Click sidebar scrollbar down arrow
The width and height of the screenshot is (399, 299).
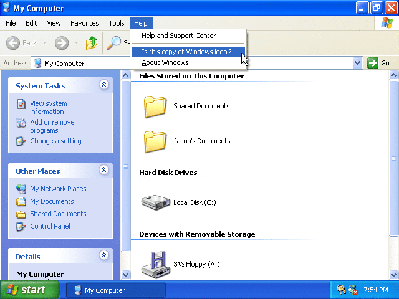[x=125, y=275]
